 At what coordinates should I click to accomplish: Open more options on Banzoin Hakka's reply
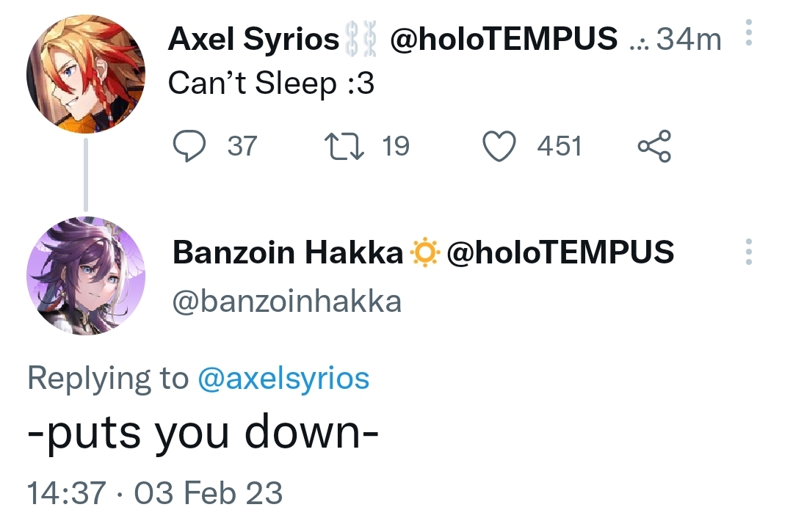point(748,252)
